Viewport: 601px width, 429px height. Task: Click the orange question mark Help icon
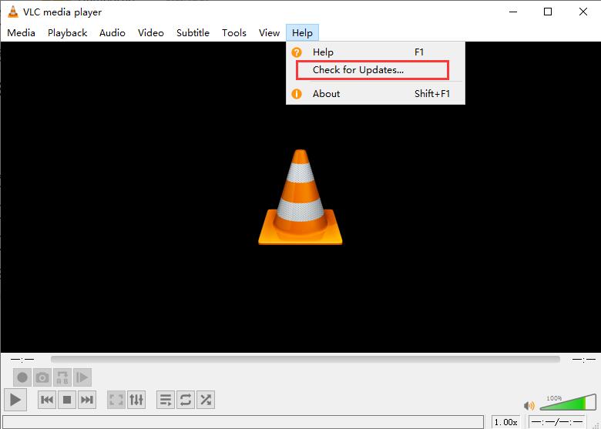[x=297, y=52]
